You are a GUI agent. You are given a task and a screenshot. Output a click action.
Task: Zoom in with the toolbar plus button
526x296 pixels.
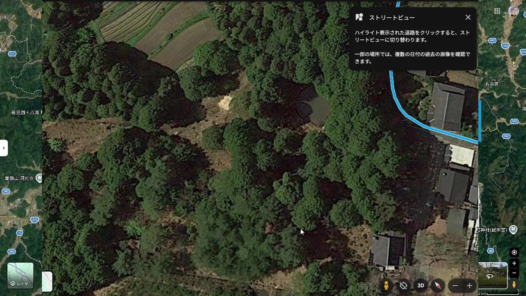pos(469,285)
